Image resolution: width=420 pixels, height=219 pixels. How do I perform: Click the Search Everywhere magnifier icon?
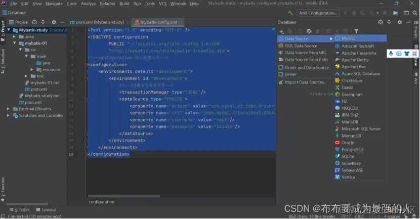coord(414,13)
